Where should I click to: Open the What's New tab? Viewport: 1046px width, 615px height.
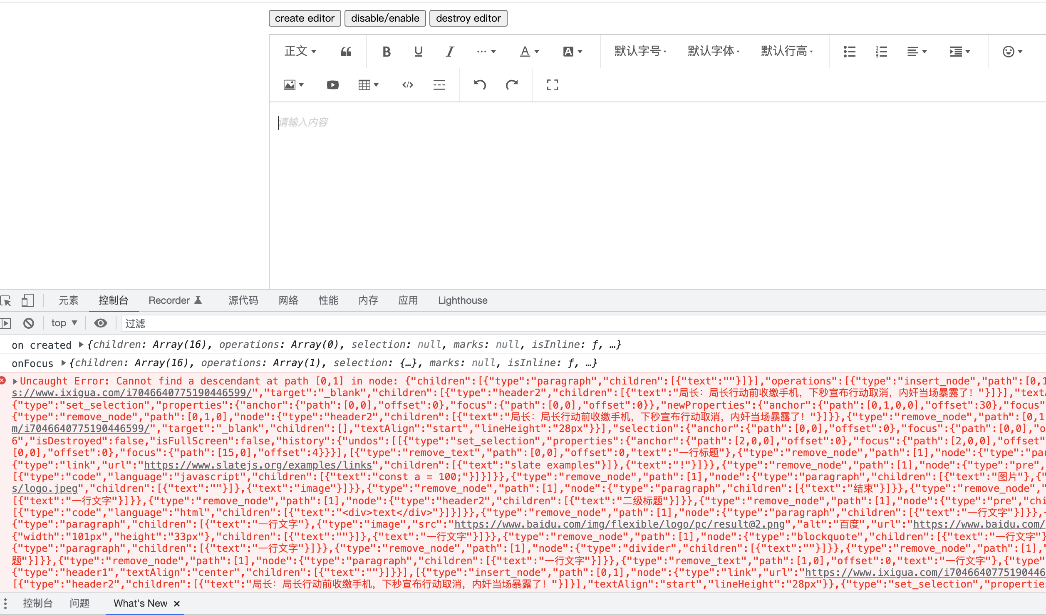[141, 603]
